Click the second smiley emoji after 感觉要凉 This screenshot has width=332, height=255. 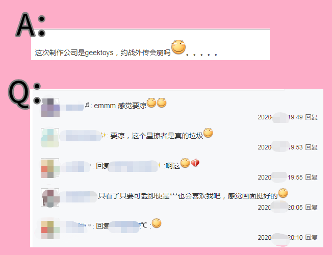(x=162, y=103)
